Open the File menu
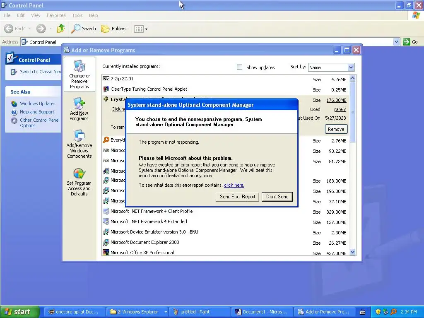The width and height of the screenshot is (424, 318). point(7,15)
